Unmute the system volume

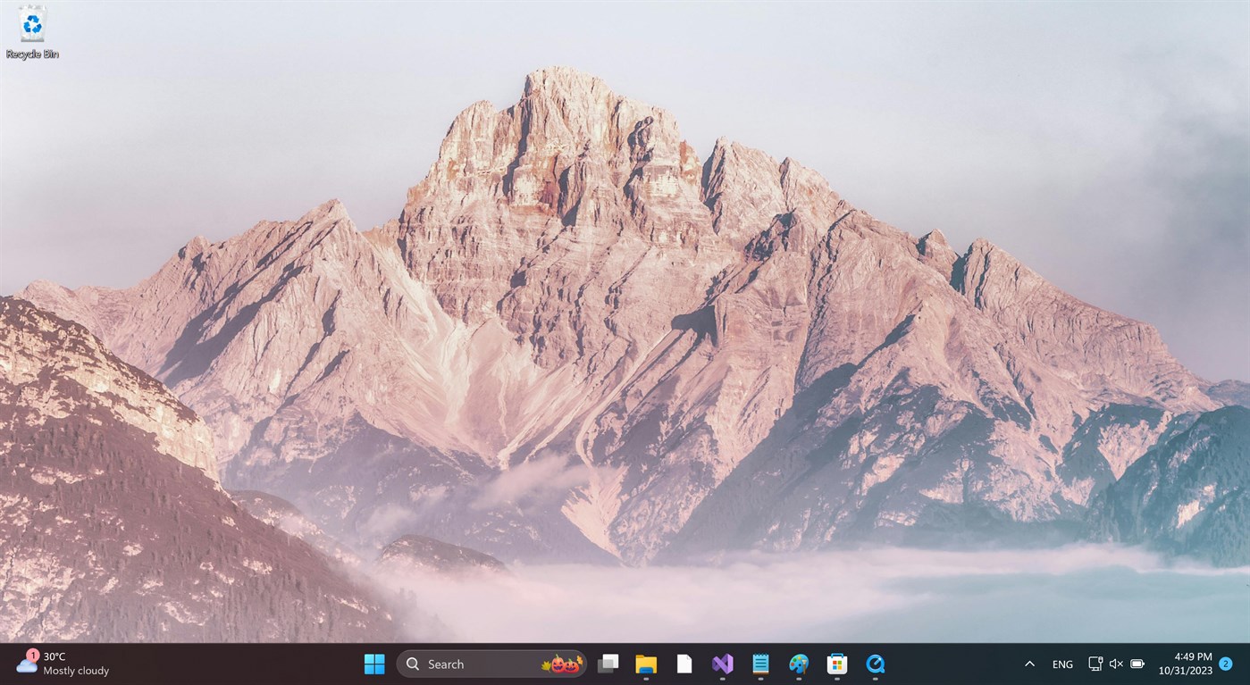(x=1116, y=664)
